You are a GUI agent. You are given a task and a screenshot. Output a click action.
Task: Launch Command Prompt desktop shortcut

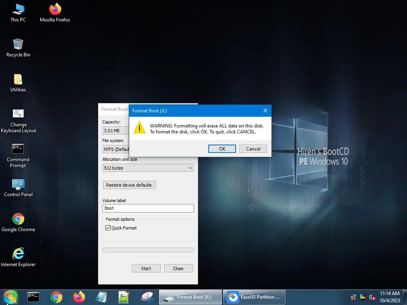pos(18,156)
